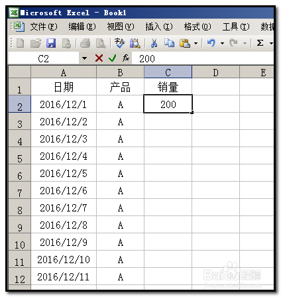Open the Redo history dropdown arrow
281x297 pixels.
tap(245, 43)
